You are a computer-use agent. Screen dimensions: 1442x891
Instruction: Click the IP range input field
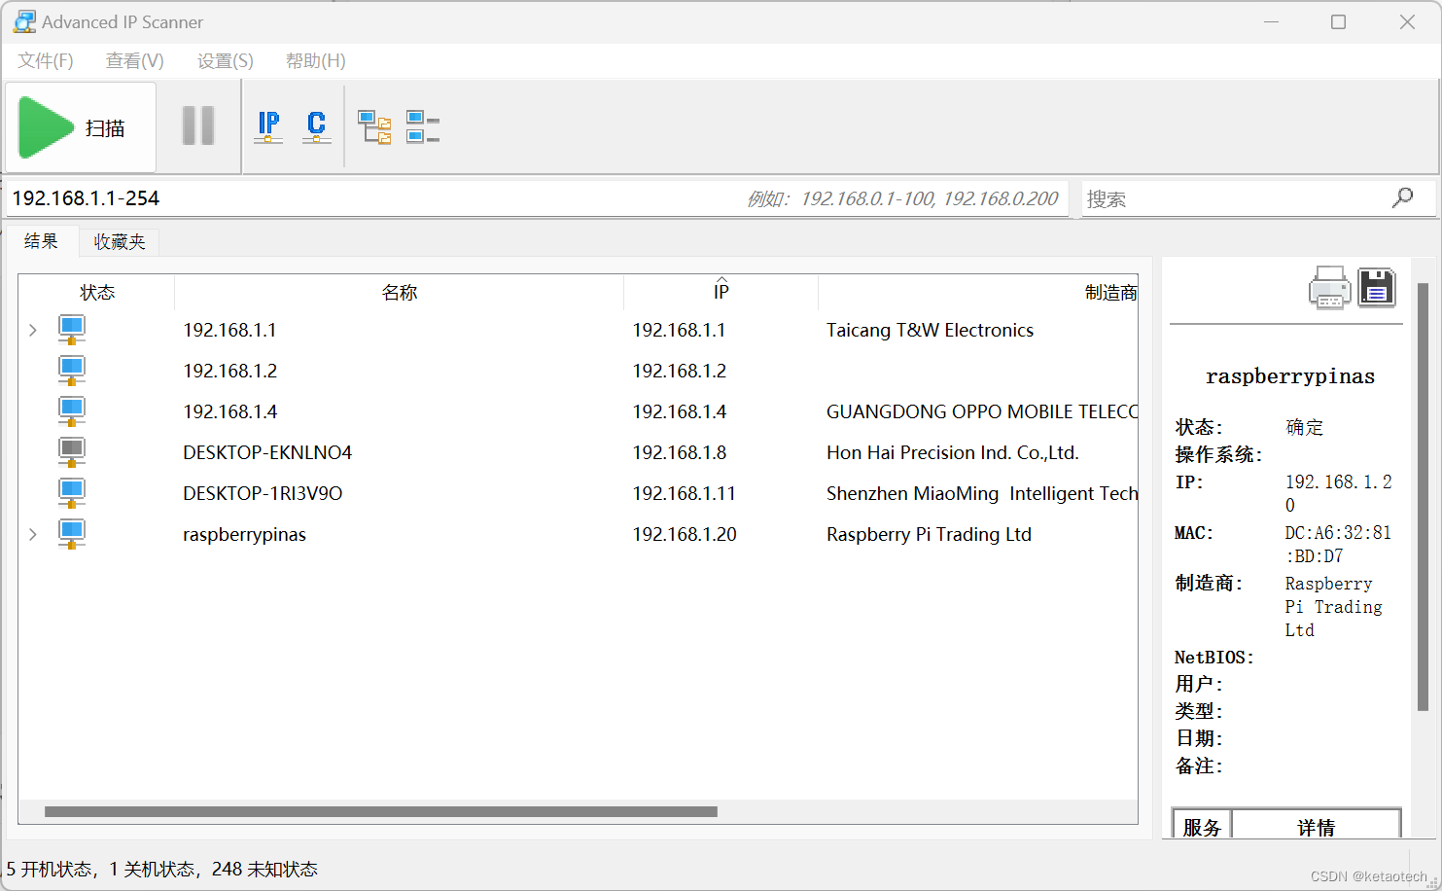point(537,198)
